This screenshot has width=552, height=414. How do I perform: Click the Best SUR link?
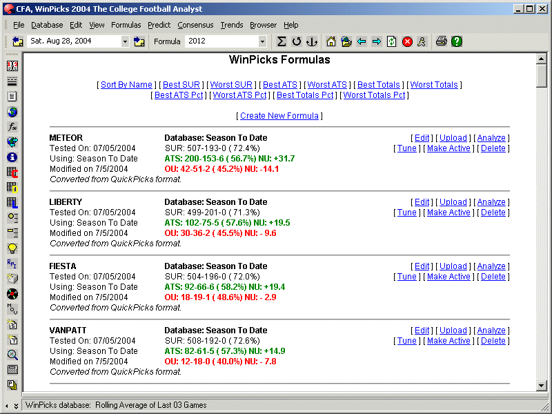[181, 85]
